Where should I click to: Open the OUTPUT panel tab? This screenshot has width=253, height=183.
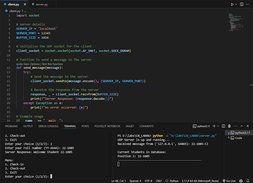click(x=28, y=126)
